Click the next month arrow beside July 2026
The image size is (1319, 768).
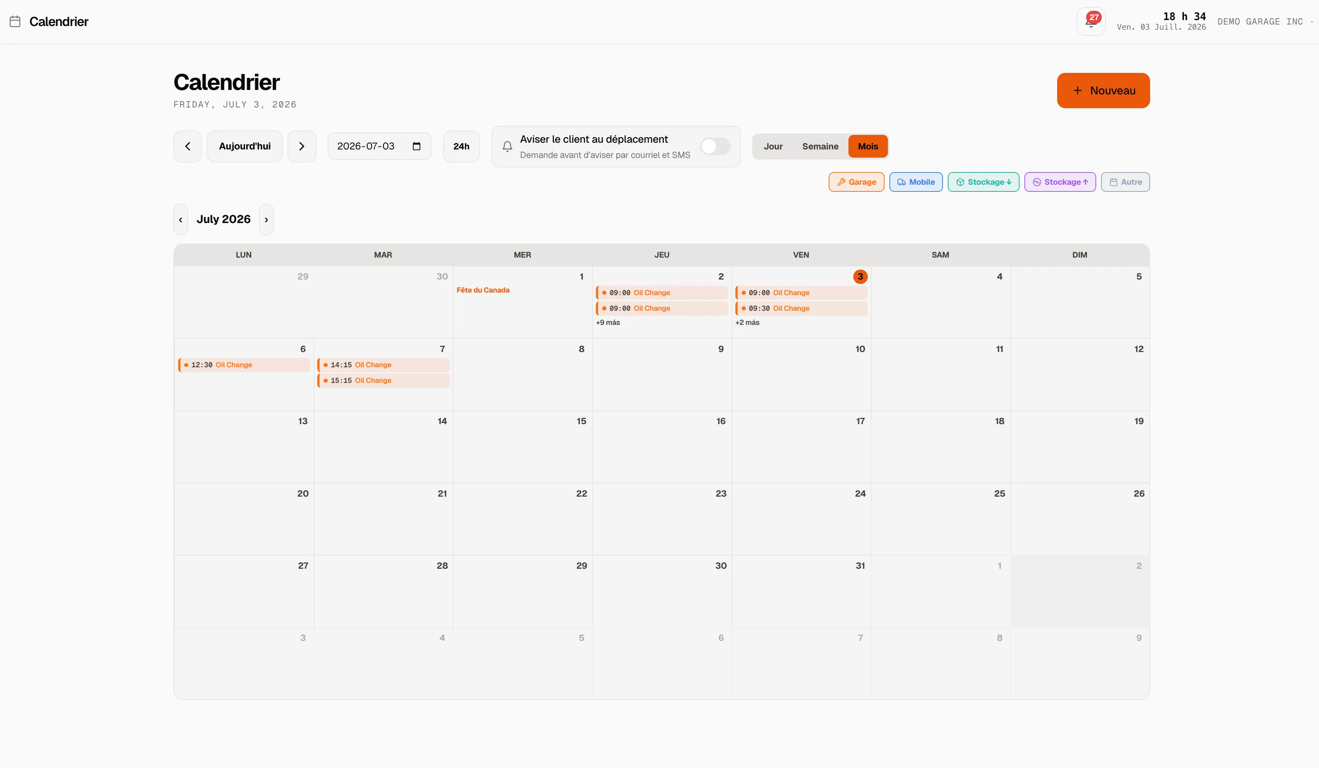coord(266,219)
